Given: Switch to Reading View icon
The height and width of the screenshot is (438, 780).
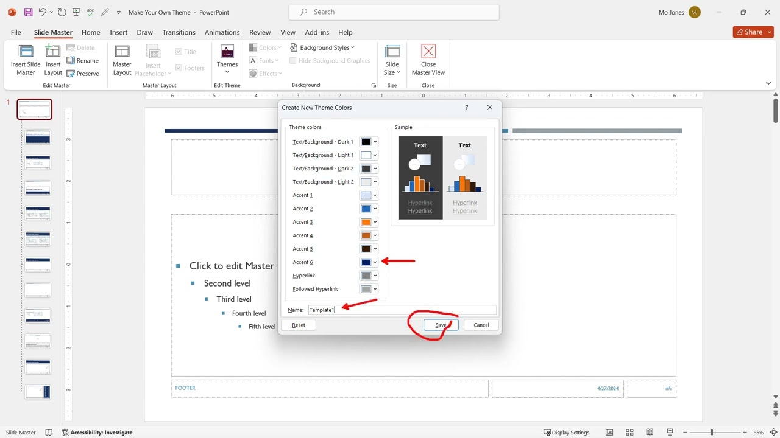Looking at the screenshot, I should click(x=650, y=433).
